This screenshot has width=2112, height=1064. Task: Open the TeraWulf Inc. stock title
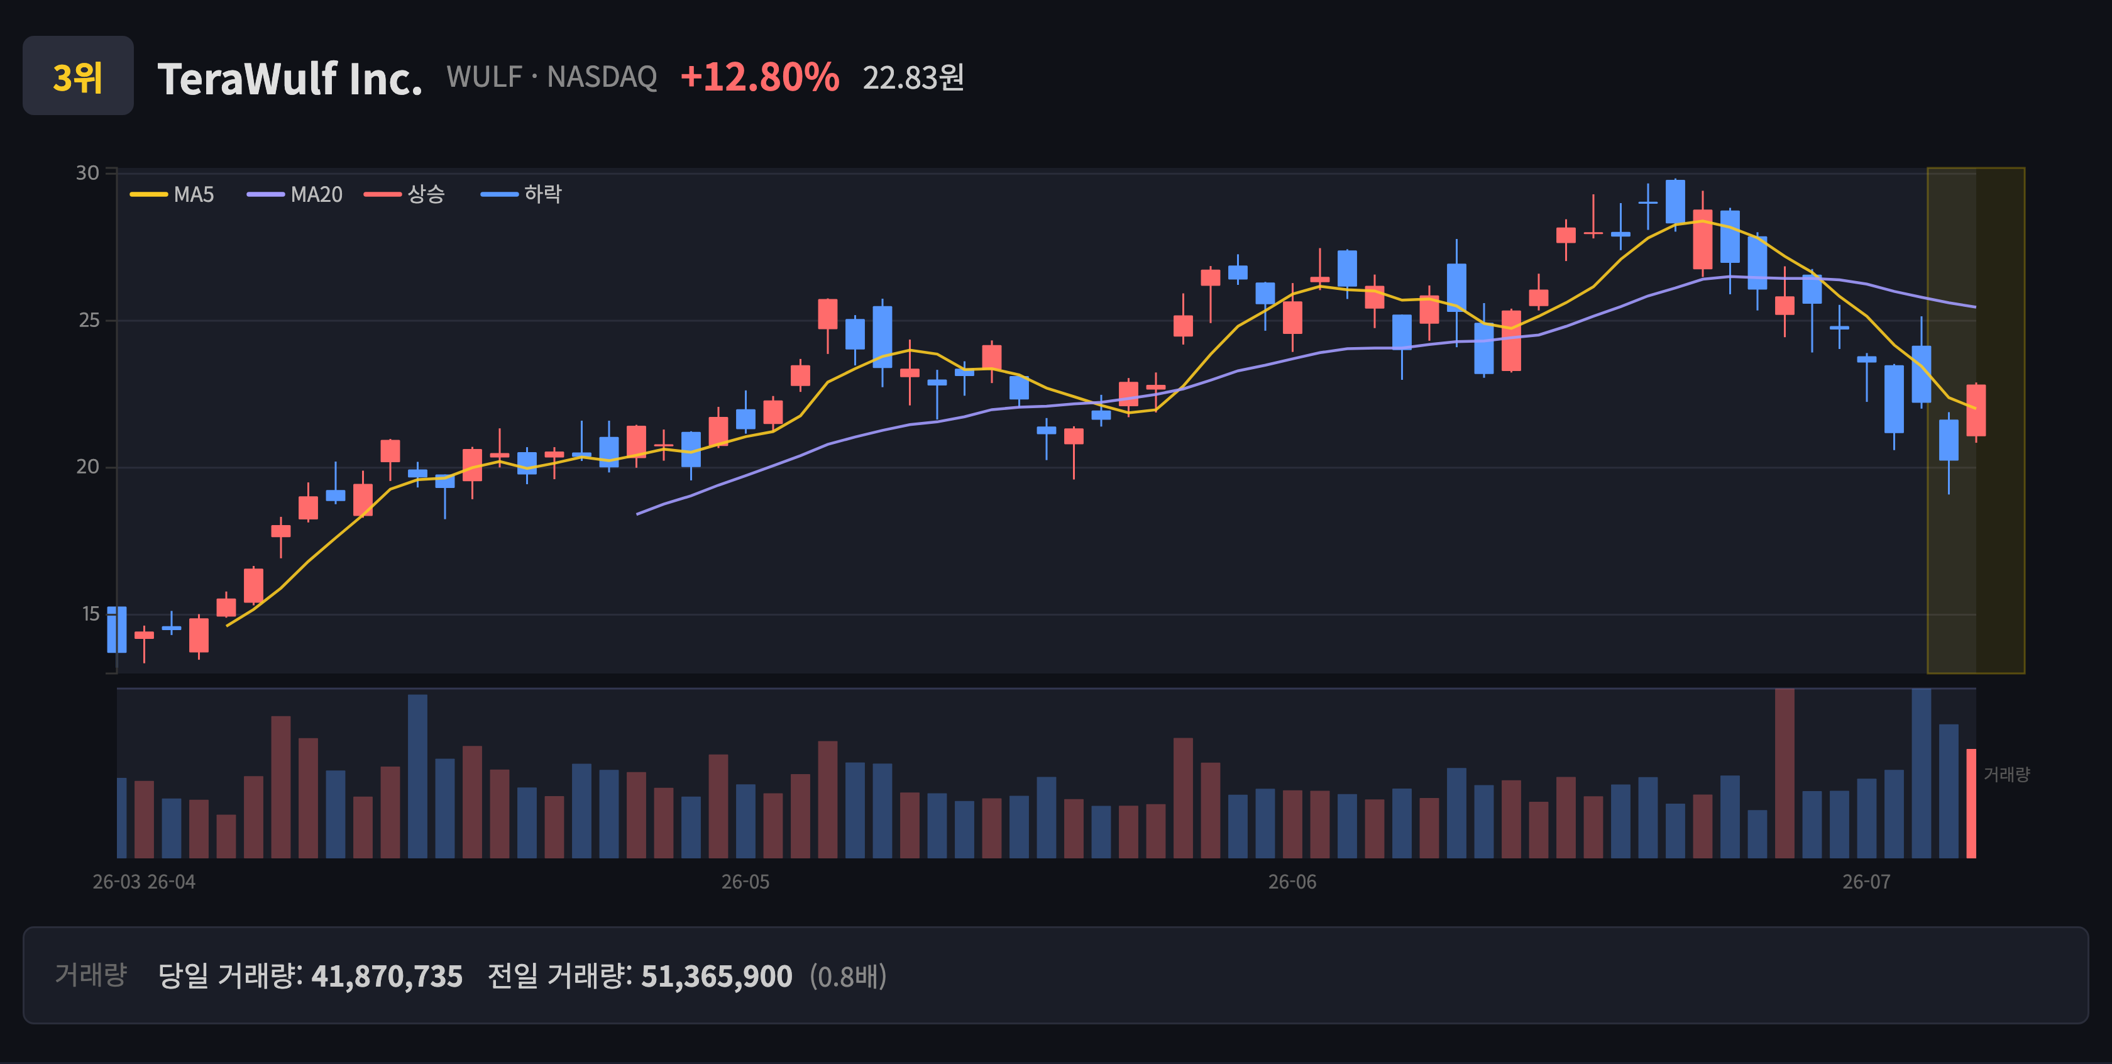coord(289,78)
